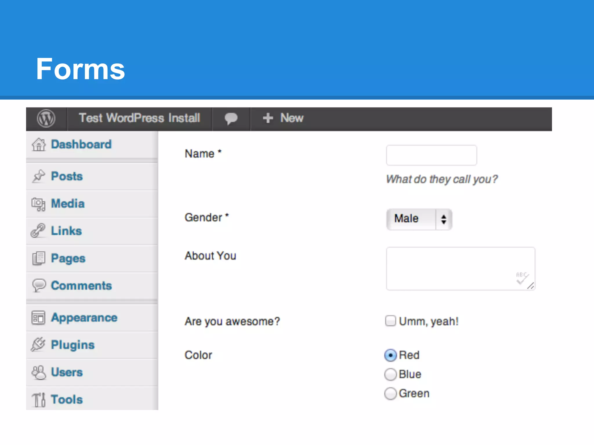
Task: Open the Posts menu item
Action: click(x=92, y=176)
